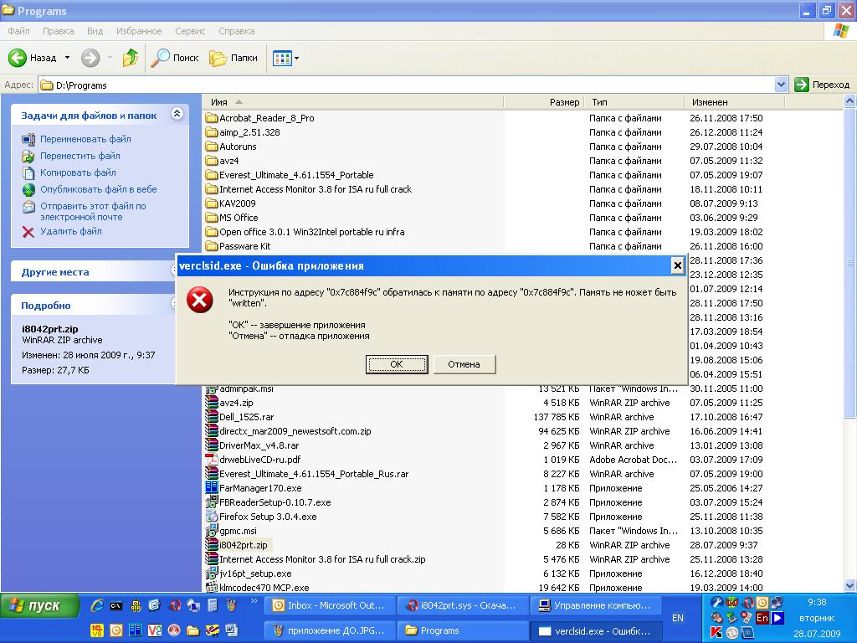857x643 pixels.
Task: Select the KAV2009 folder
Action: coord(237,203)
